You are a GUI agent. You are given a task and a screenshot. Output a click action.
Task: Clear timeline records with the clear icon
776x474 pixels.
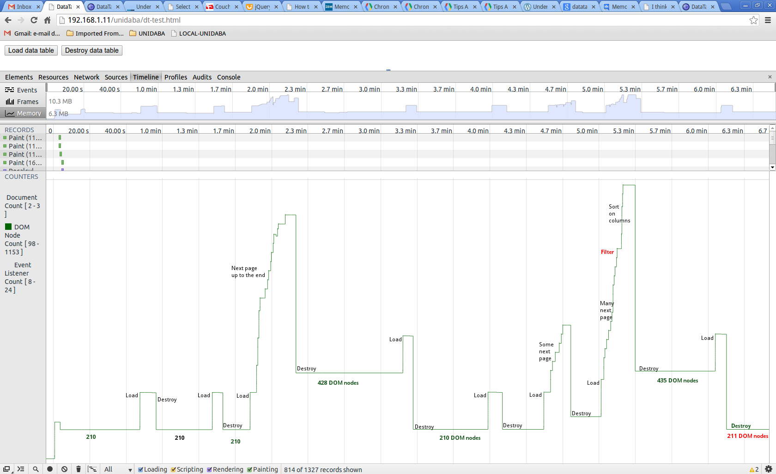click(x=64, y=469)
